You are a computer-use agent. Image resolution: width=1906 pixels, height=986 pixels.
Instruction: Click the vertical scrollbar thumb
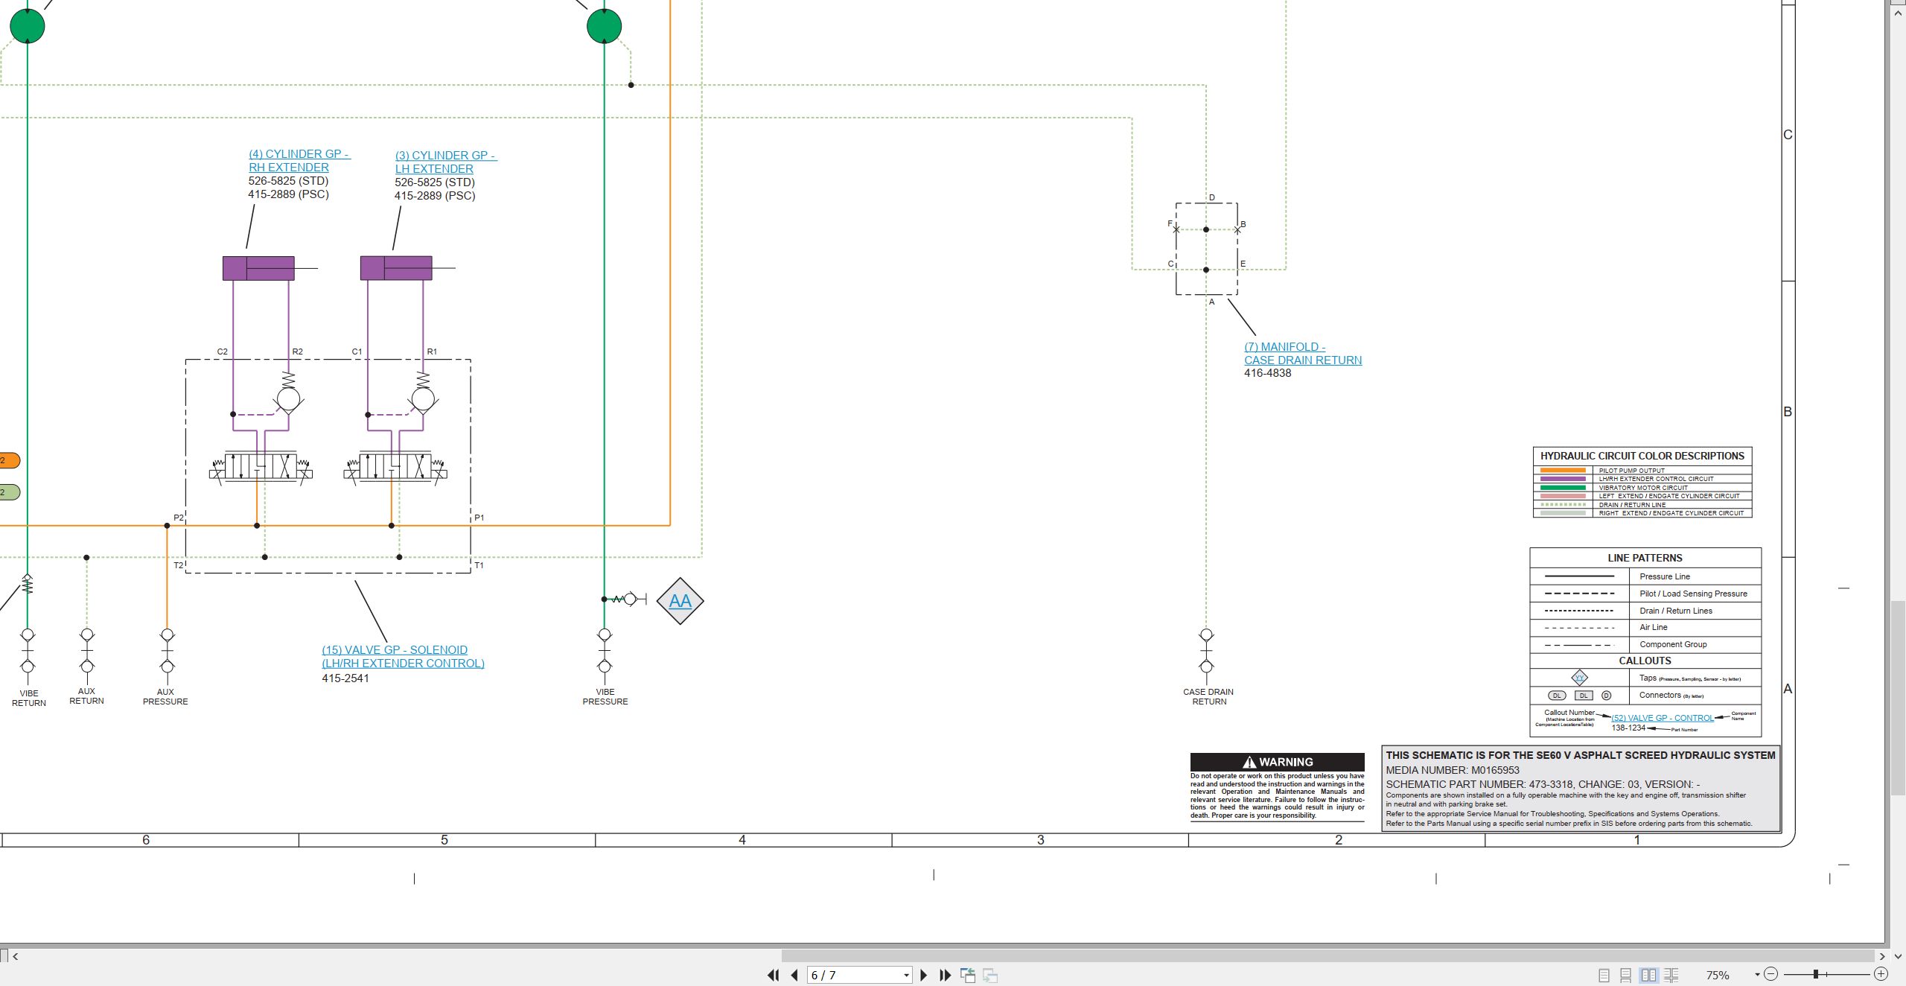click(x=1897, y=697)
